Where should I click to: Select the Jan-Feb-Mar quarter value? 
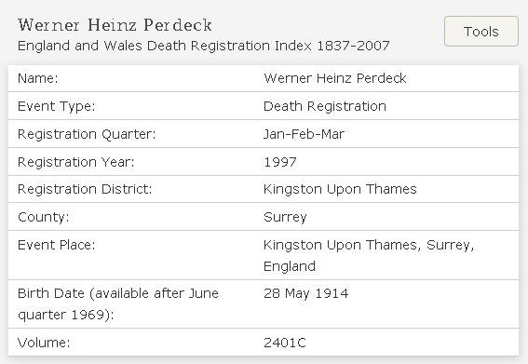point(304,134)
